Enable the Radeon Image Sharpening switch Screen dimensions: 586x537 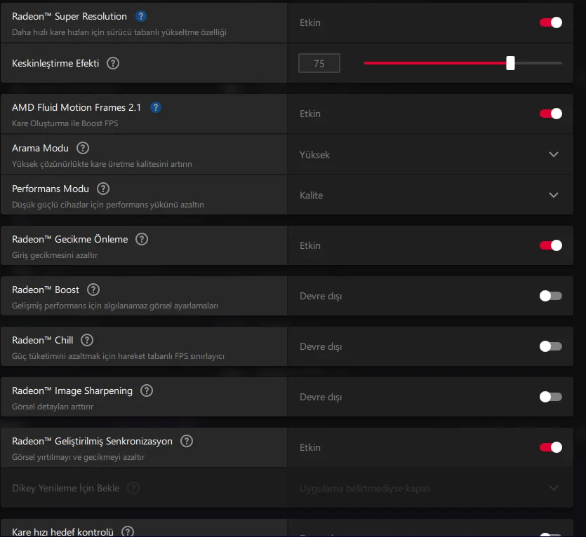pos(551,397)
